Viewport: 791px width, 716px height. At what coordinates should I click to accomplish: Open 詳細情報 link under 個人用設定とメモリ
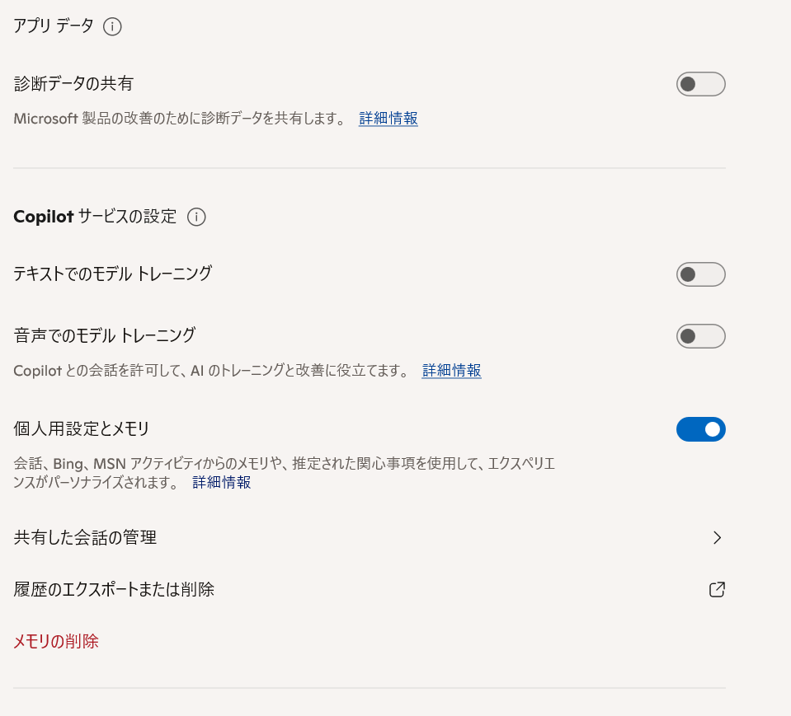click(x=222, y=482)
